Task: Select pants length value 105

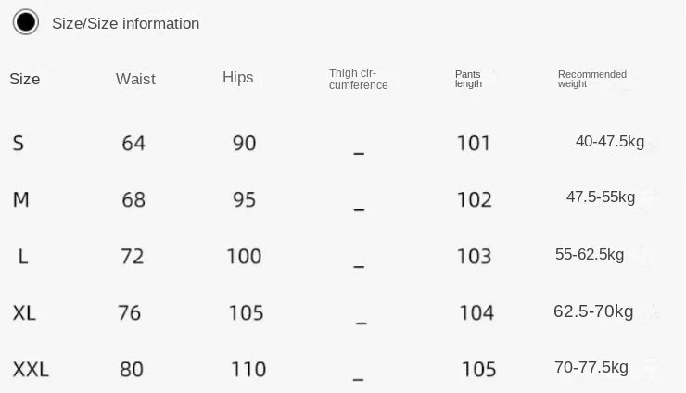Action: coord(479,370)
